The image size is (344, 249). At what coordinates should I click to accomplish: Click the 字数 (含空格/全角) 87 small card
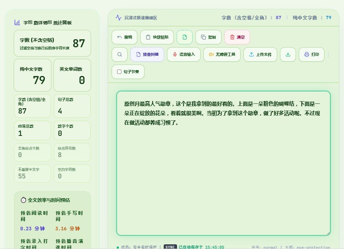tap(33, 106)
